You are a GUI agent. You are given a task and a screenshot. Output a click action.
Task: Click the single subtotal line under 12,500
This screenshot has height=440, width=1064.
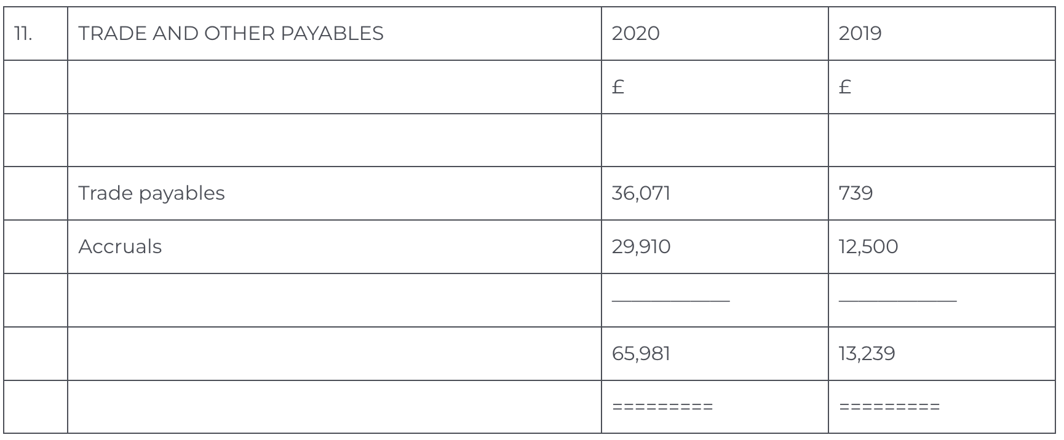[897, 301]
